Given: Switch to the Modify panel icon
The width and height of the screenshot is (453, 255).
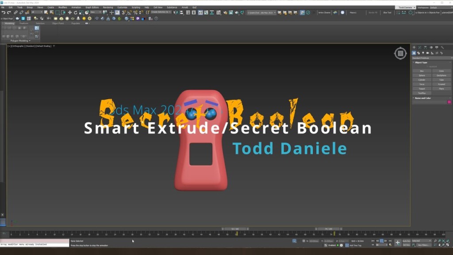Looking at the screenshot, I should pyautogui.click(x=419, y=47).
